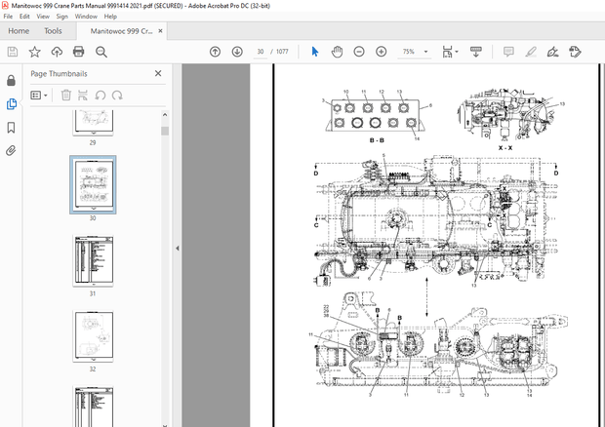Select the Highlight text pen tool

(531, 52)
